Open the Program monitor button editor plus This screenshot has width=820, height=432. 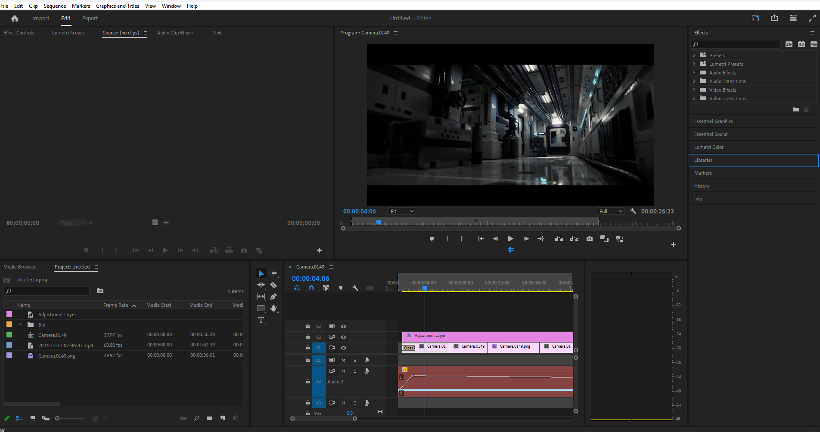673,245
